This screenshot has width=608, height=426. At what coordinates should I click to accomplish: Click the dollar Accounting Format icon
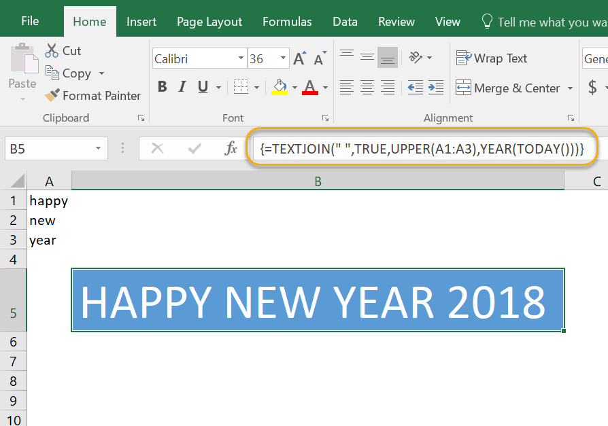pos(592,87)
